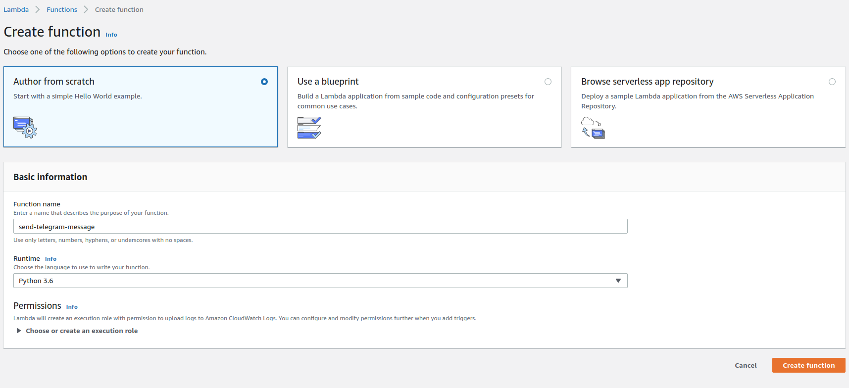
Task: Click the breadcrumb chevron after Functions
Action: 86,10
